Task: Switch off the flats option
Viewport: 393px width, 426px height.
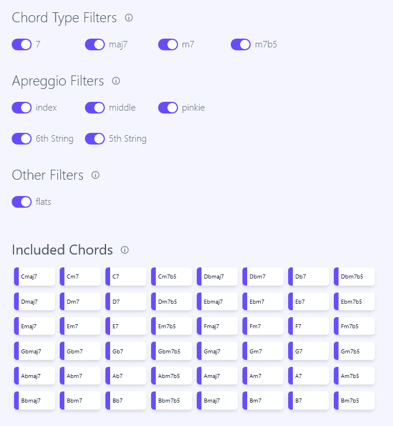Action: click(22, 202)
